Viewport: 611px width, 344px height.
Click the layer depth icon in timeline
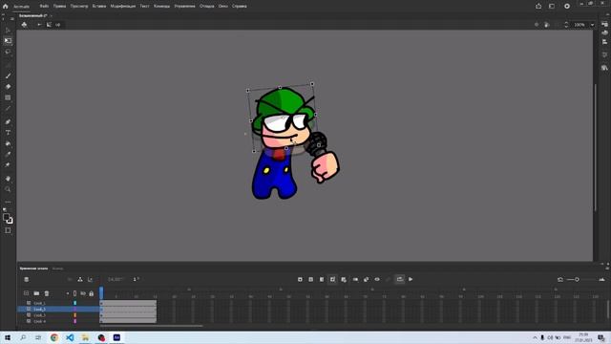[x=90, y=279]
